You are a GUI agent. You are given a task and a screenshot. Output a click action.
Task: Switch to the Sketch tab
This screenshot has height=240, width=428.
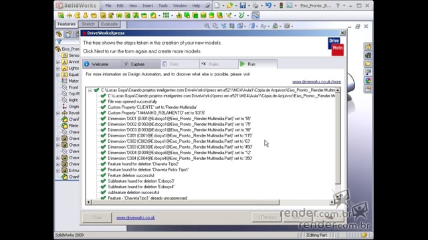pyautogui.click(x=88, y=24)
